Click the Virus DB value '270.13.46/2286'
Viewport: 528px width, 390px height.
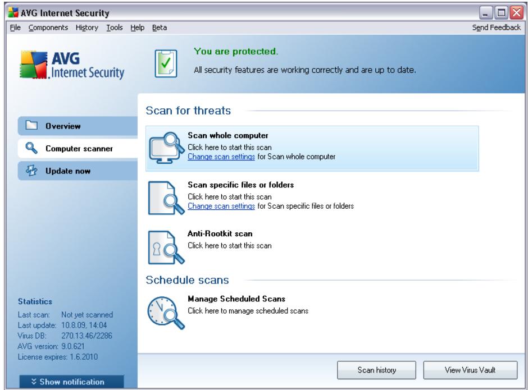coord(87,336)
